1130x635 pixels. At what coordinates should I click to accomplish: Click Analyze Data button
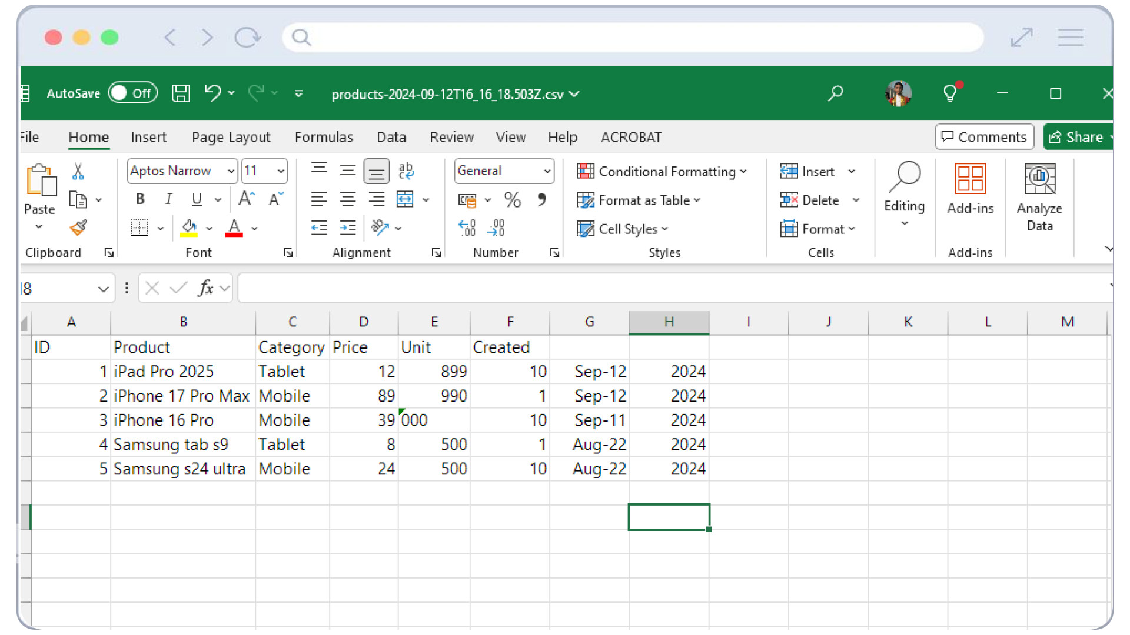(1039, 198)
